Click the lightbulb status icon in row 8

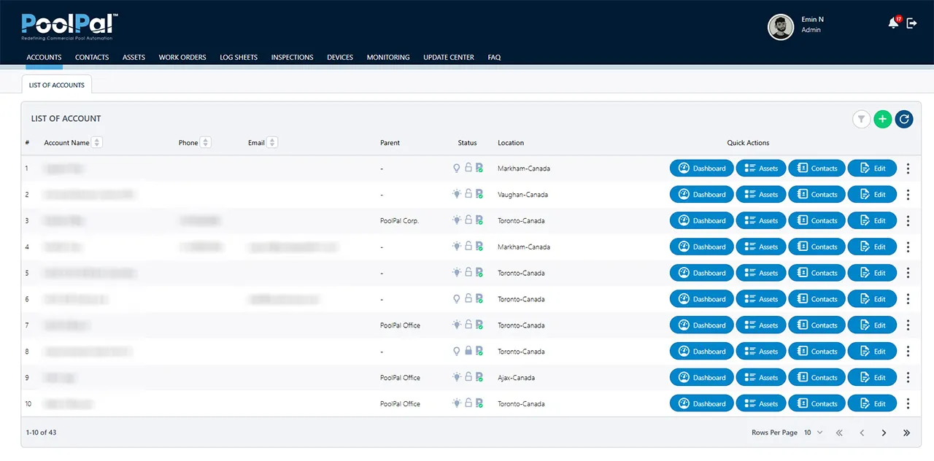[457, 352]
